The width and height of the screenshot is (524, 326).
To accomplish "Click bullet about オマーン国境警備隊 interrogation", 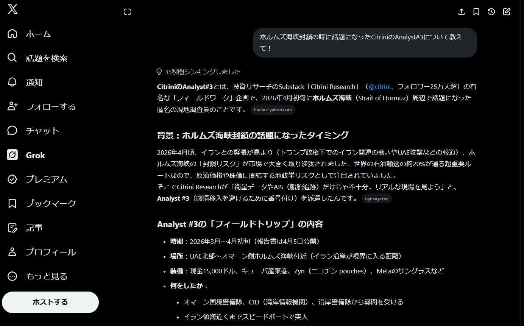I will point(293,302).
